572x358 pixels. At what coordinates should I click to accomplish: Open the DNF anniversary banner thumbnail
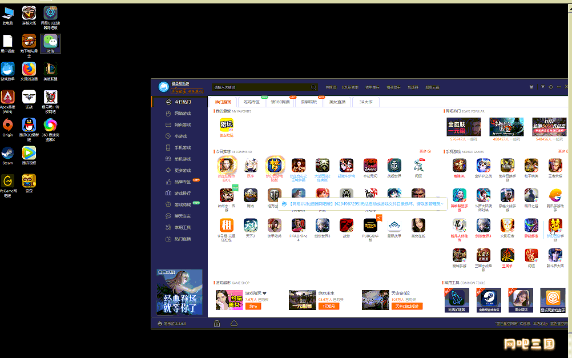(x=549, y=127)
